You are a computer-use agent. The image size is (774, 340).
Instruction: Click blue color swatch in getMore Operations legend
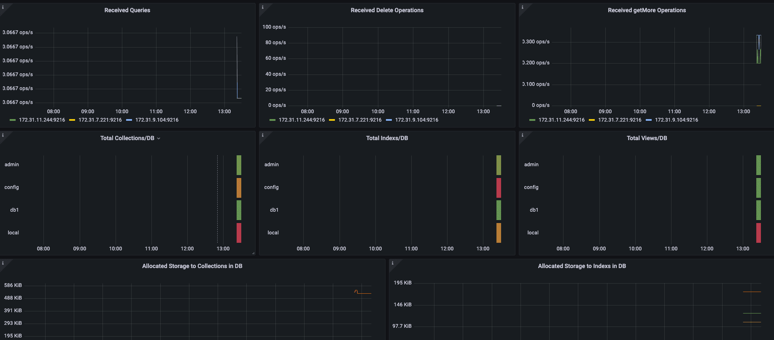[649, 120]
